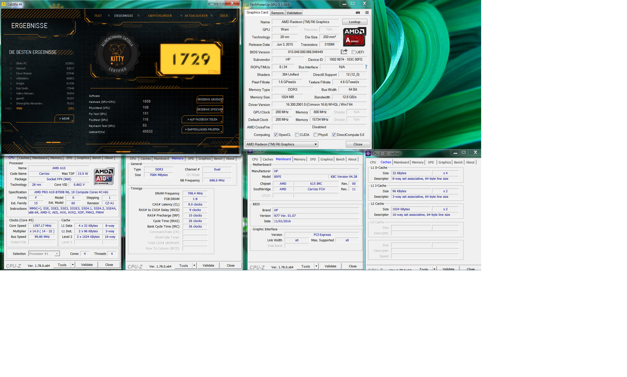This screenshot has width=627, height=377.
Task: Select Dave Sharpe entry in best results
Action: [x=42, y=73]
